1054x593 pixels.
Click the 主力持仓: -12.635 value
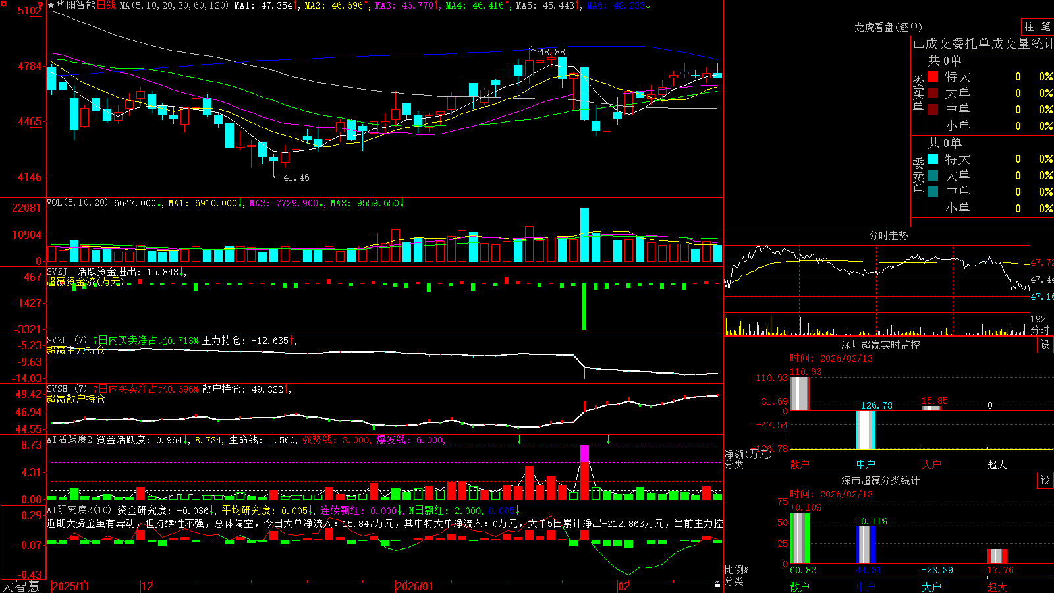[x=245, y=341]
